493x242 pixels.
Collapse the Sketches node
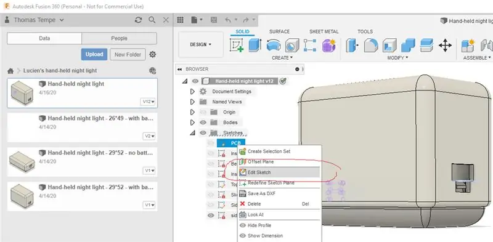[x=192, y=133]
